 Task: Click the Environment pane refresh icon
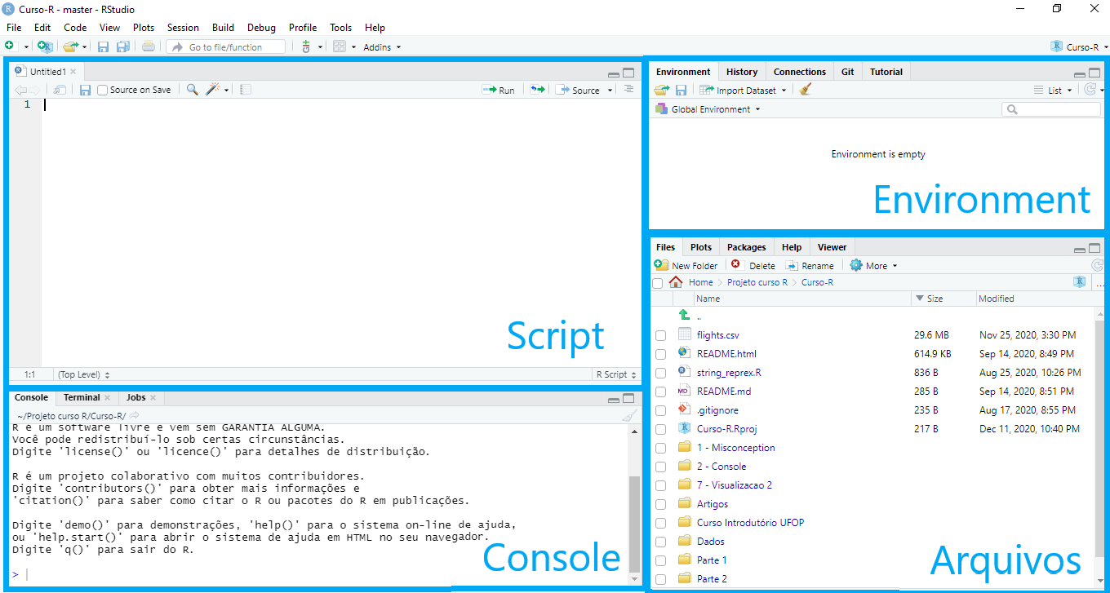pyautogui.click(x=1089, y=90)
